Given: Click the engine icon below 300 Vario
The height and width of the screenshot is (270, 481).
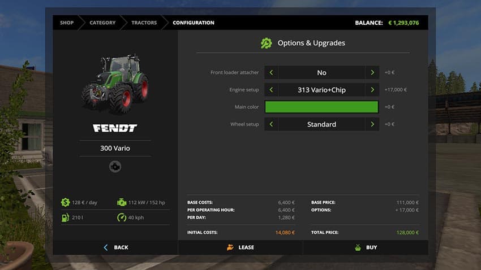Looking at the screenshot, I should [115, 167].
